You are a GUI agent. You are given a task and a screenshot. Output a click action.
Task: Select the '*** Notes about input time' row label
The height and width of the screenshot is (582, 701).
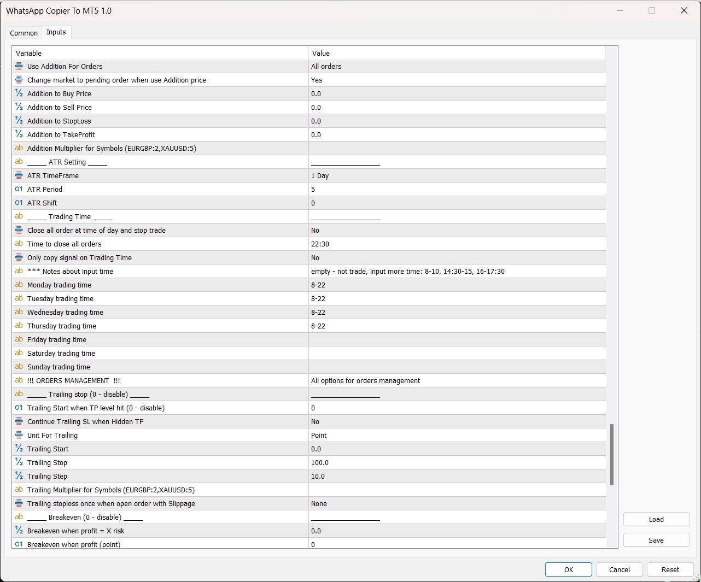70,271
